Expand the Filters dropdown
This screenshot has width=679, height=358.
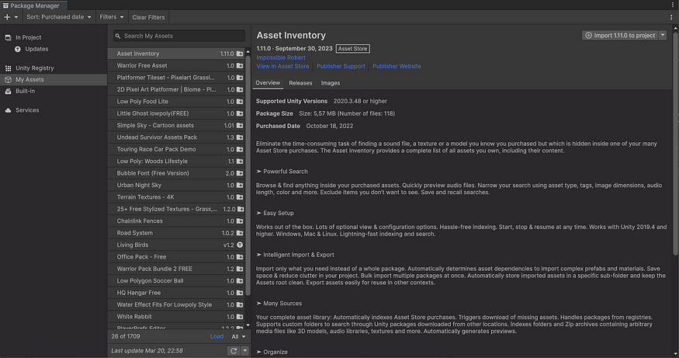[111, 17]
